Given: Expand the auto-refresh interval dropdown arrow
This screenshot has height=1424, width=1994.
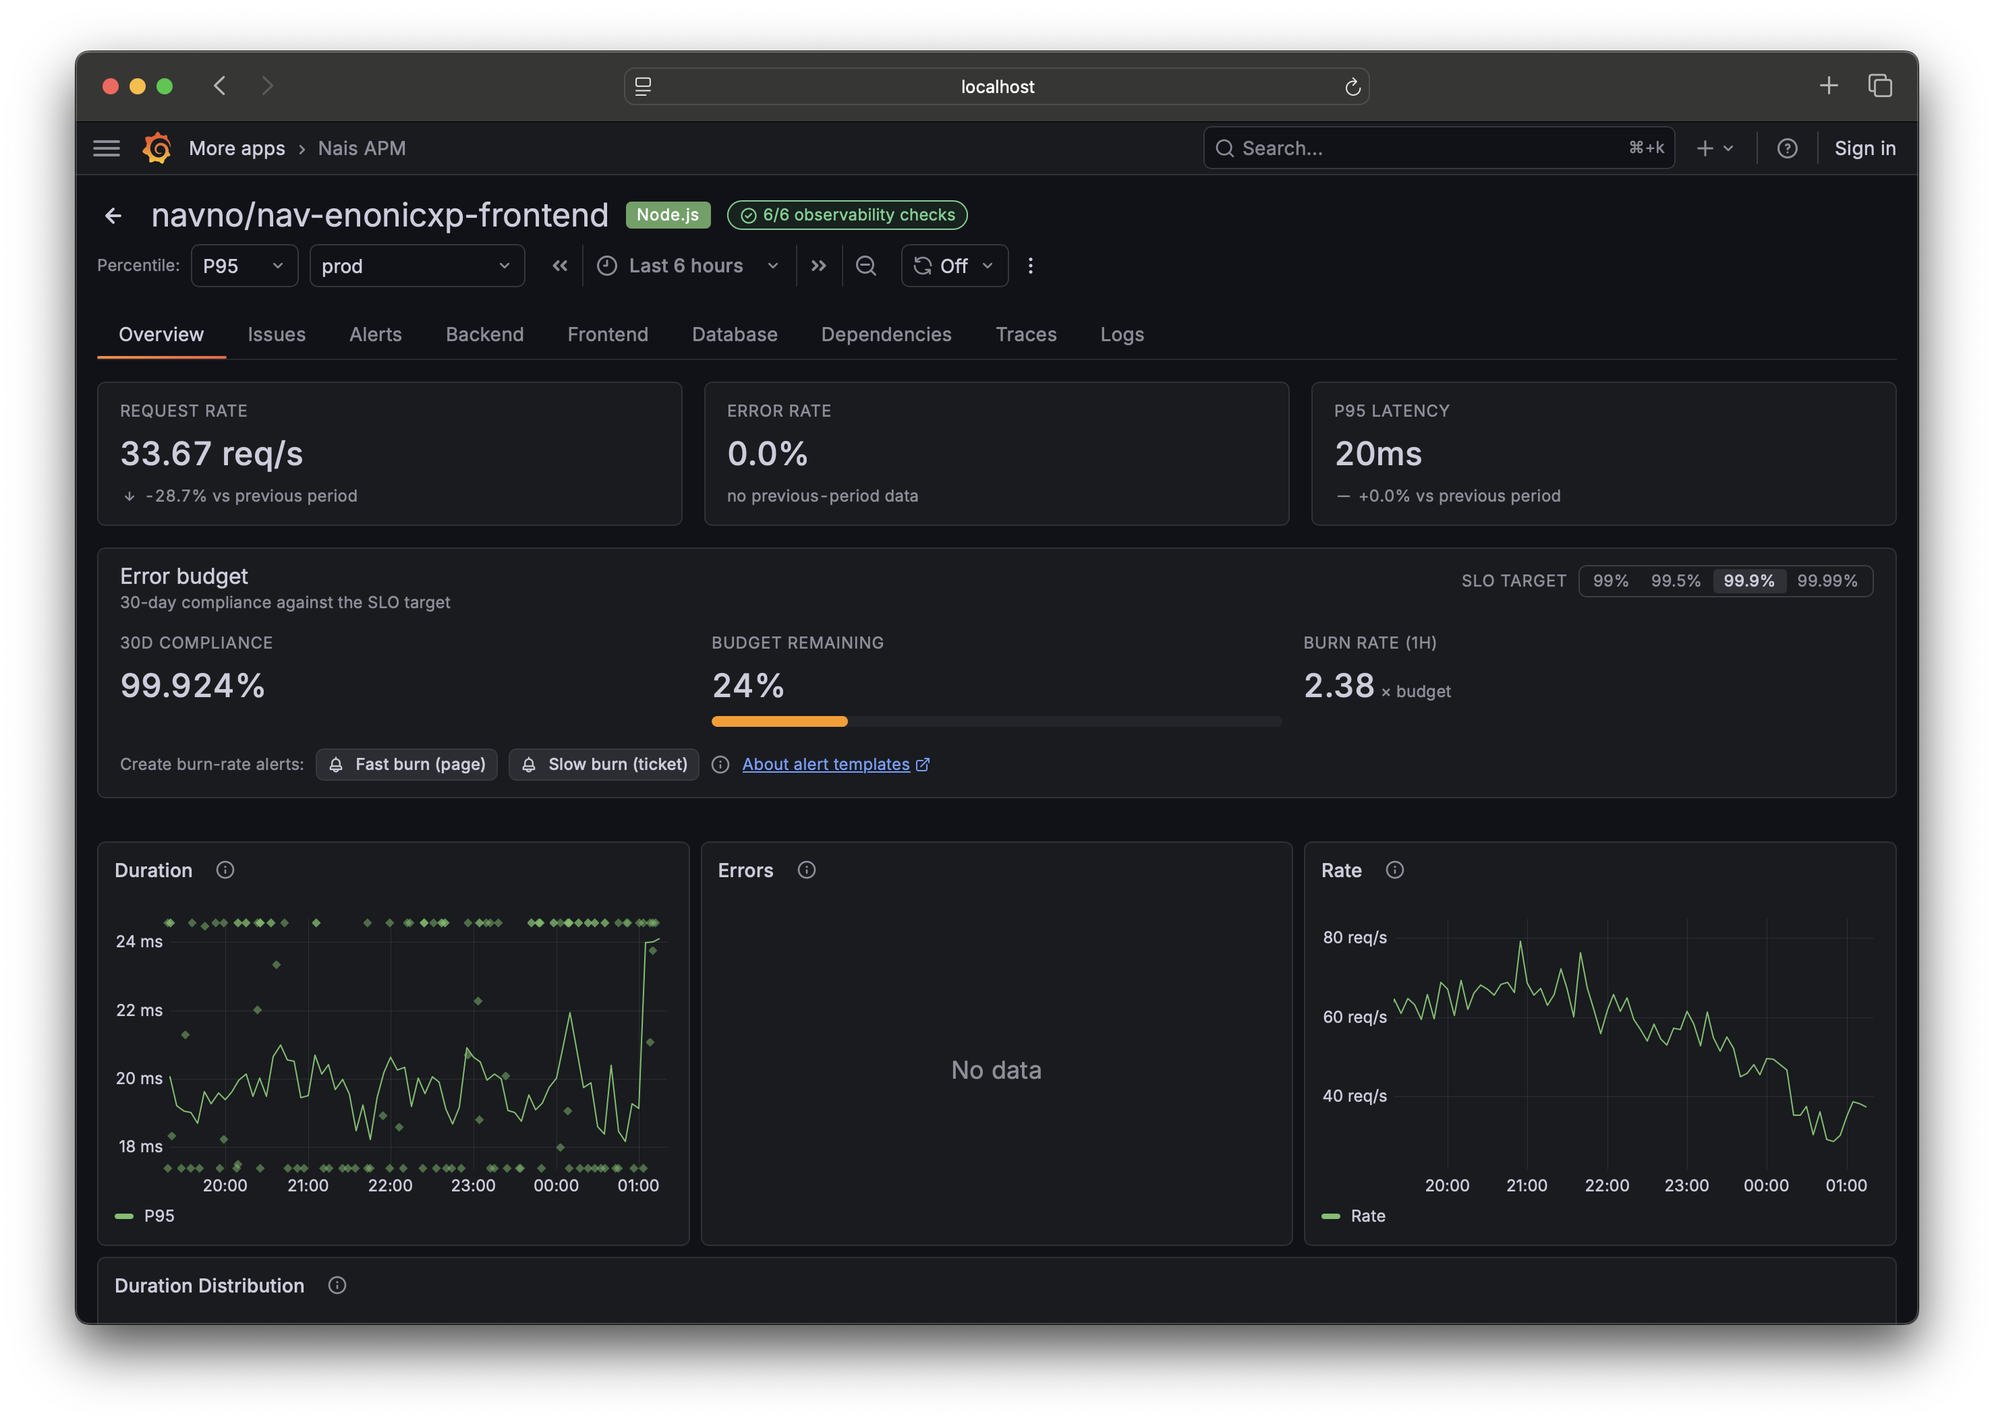Looking at the screenshot, I should [988, 266].
